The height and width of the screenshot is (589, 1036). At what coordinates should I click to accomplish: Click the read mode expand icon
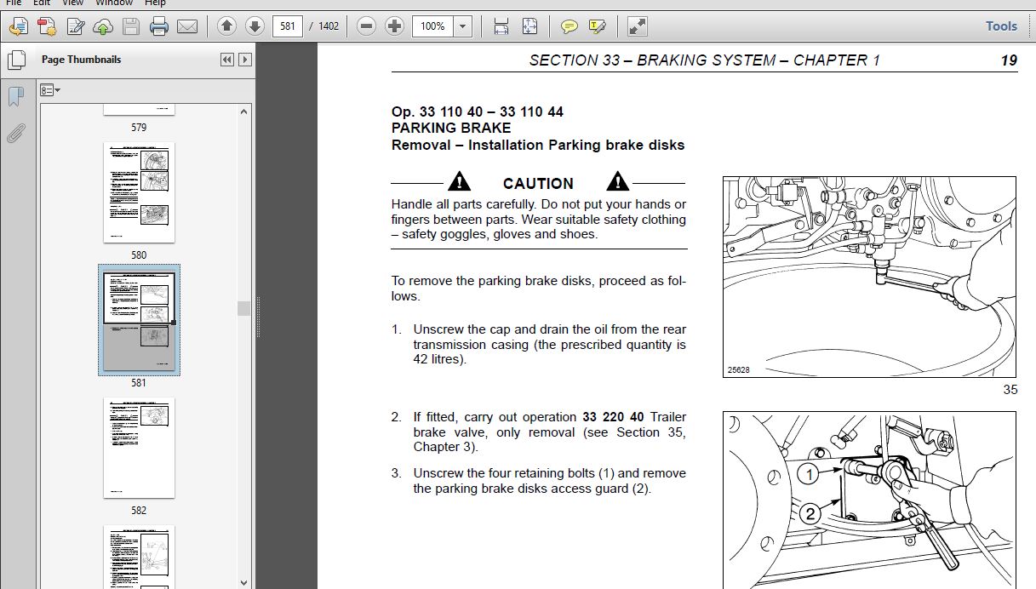(x=637, y=26)
